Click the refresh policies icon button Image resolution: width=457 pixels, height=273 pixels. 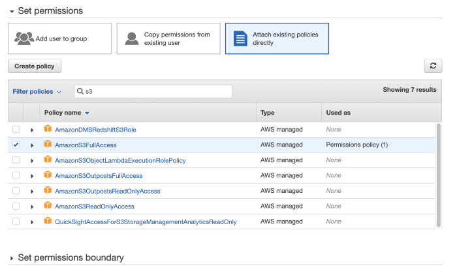click(x=433, y=66)
